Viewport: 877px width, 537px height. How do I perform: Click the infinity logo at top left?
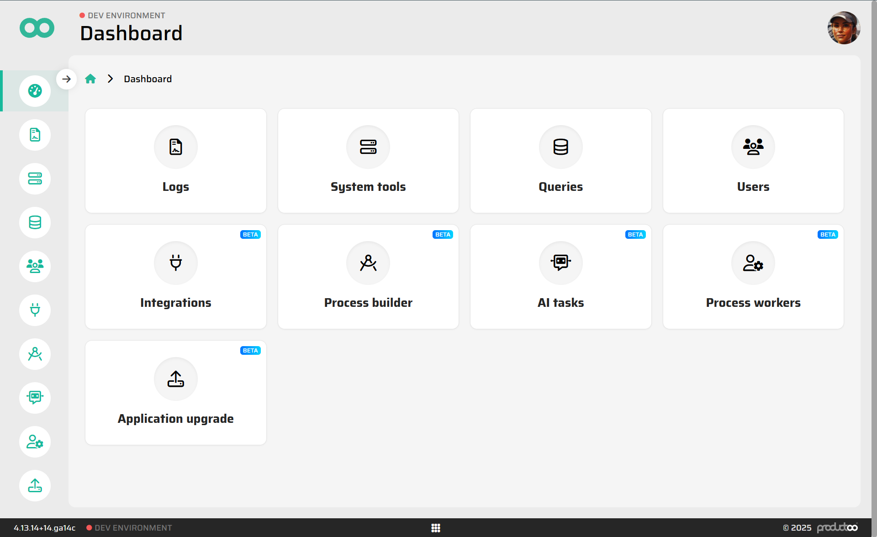(x=37, y=28)
